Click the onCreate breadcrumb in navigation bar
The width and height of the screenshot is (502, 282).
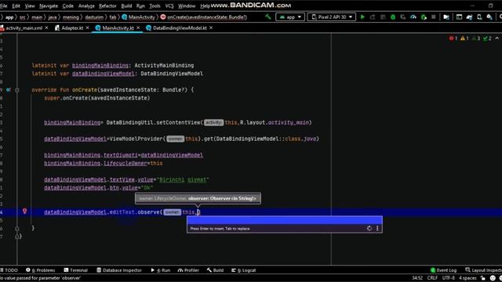204,17
